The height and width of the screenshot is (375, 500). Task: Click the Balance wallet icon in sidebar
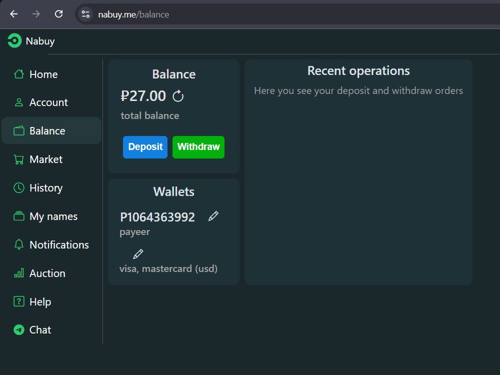tap(19, 130)
